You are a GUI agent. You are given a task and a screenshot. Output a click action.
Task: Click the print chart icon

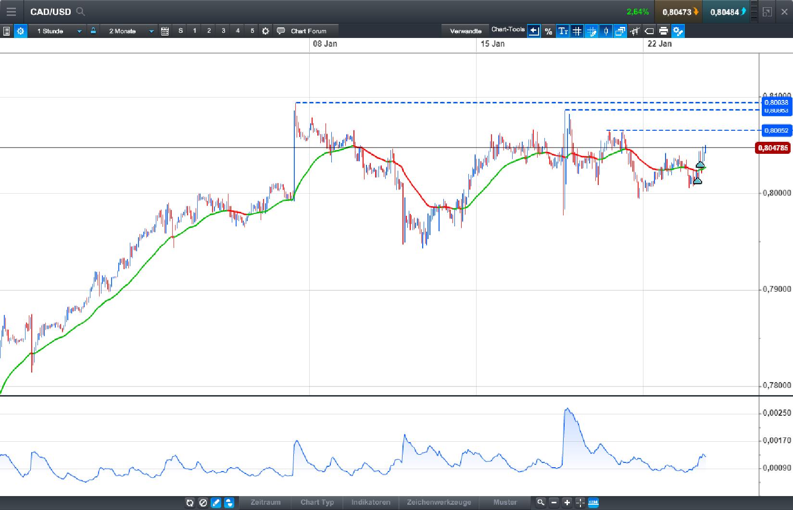click(x=663, y=31)
